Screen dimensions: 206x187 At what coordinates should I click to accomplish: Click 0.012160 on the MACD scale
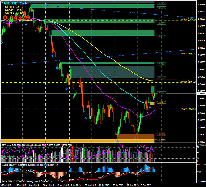(201, 165)
